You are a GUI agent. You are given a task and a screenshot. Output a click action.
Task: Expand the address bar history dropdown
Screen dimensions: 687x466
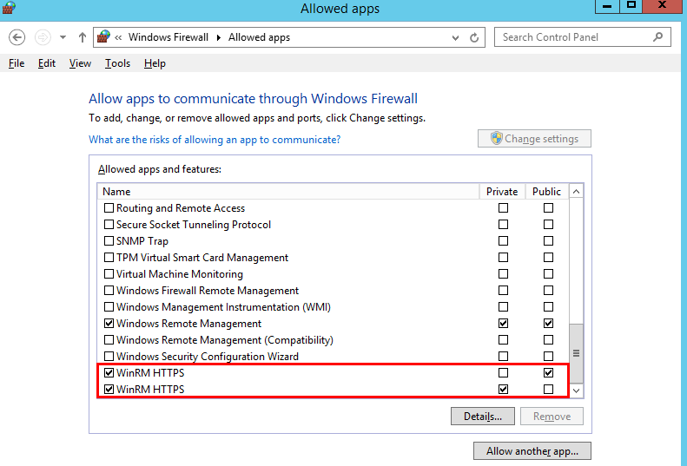tap(455, 37)
